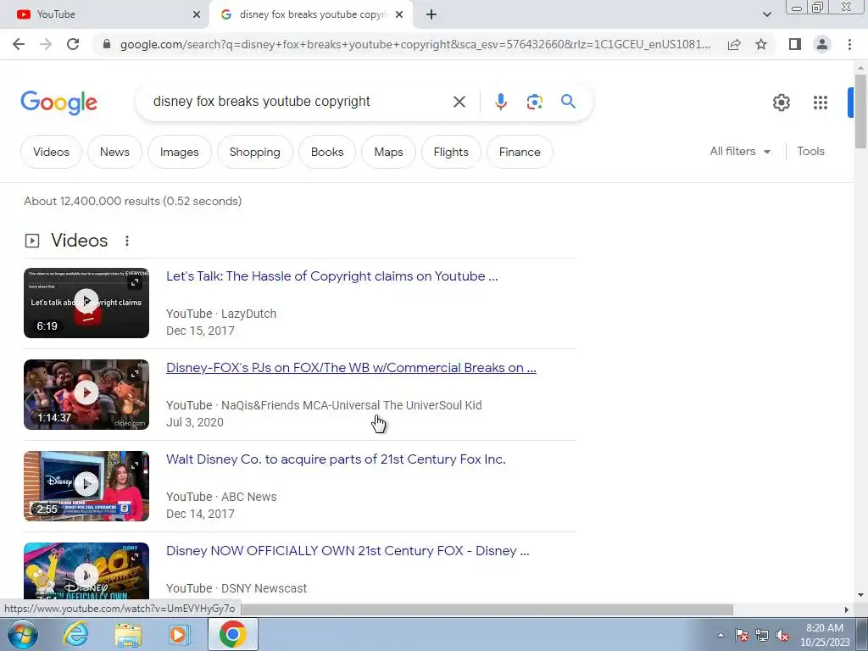
Task: Open Chrome three-dot menu
Action: tap(849, 44)
